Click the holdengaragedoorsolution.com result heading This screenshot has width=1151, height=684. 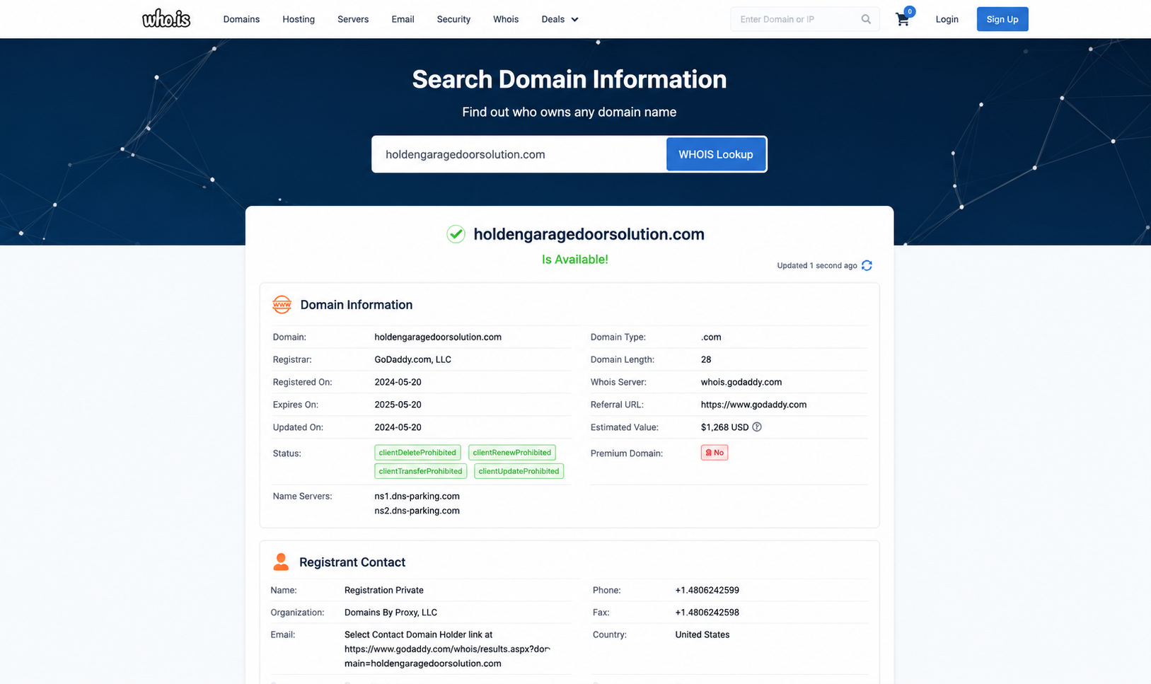pyautogui.click(x=589, y=234)
